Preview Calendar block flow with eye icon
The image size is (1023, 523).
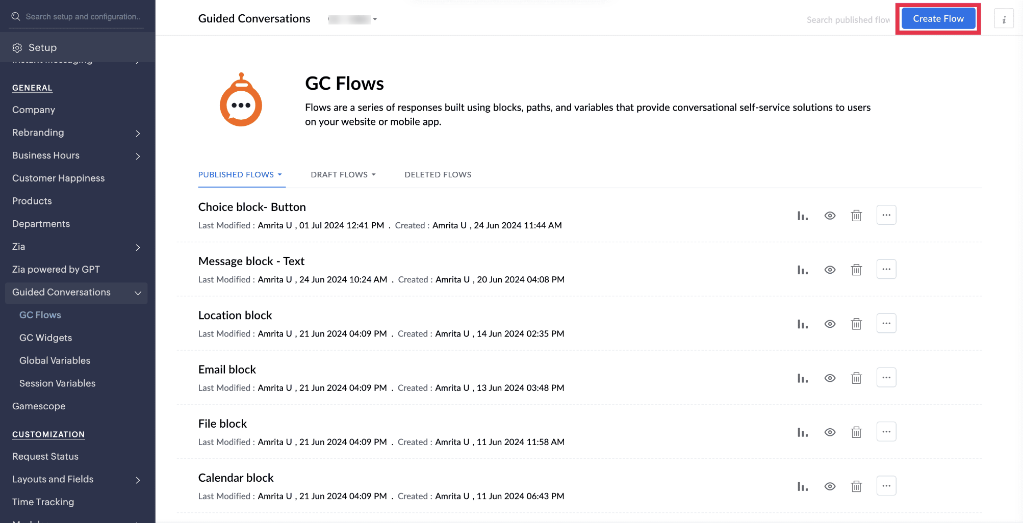[830, 486]
